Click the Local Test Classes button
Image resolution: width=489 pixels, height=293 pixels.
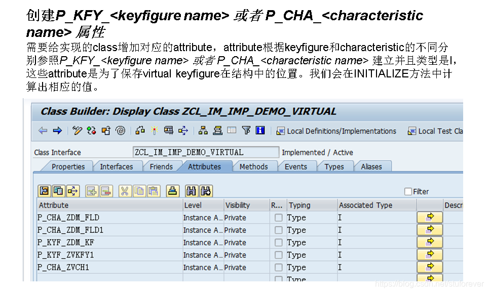pyautogui.click(x=435, y=131)
